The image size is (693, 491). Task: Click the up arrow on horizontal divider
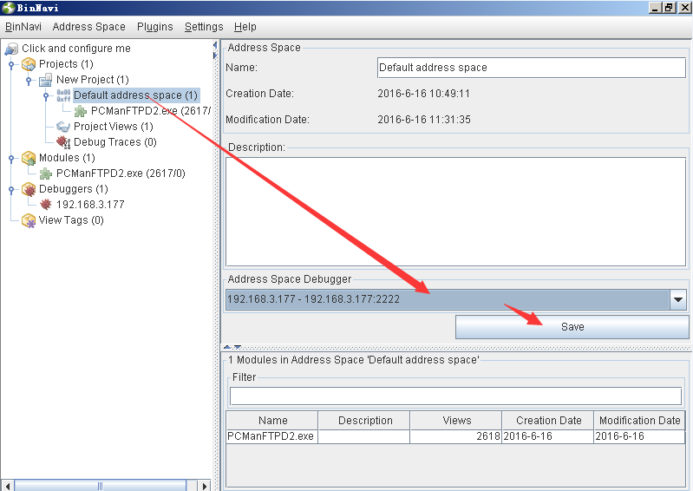click(227, 347)
